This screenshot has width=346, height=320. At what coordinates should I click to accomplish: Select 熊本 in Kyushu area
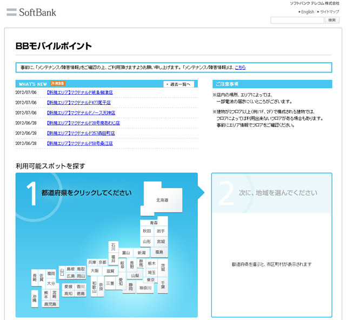[46, 295]
